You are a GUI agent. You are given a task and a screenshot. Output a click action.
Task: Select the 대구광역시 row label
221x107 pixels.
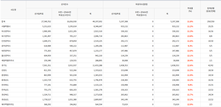coord(6,36)
